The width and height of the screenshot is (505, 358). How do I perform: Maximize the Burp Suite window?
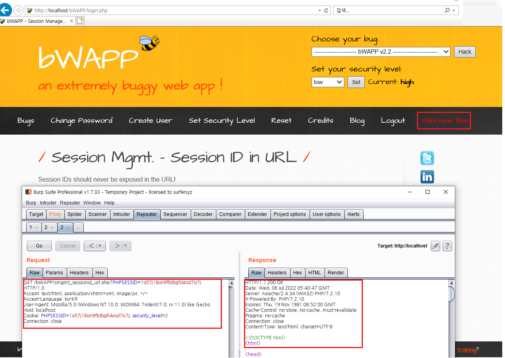[x=427, y=192]
